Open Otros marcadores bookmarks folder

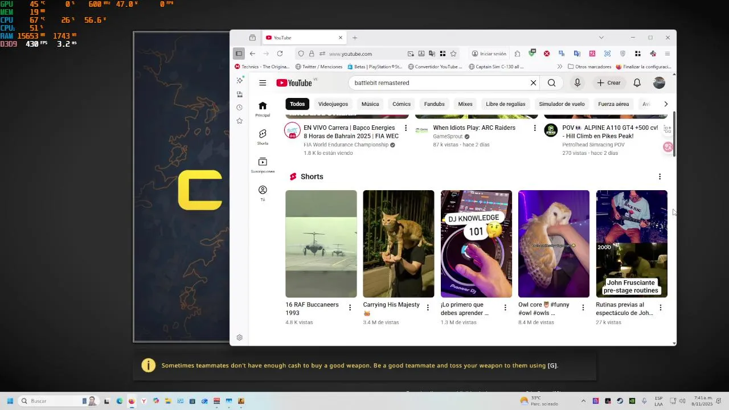589,67
